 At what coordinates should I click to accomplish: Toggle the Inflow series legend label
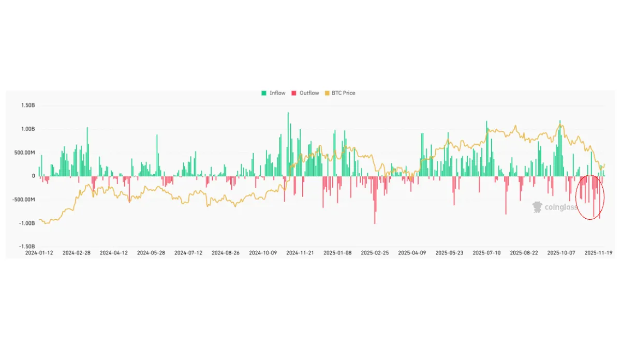(x=277, y=93)
